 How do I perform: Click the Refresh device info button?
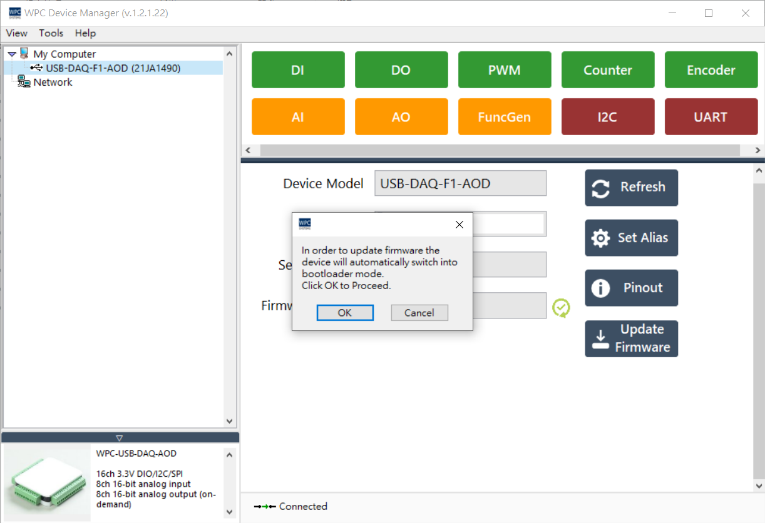[x=631, y=188]
